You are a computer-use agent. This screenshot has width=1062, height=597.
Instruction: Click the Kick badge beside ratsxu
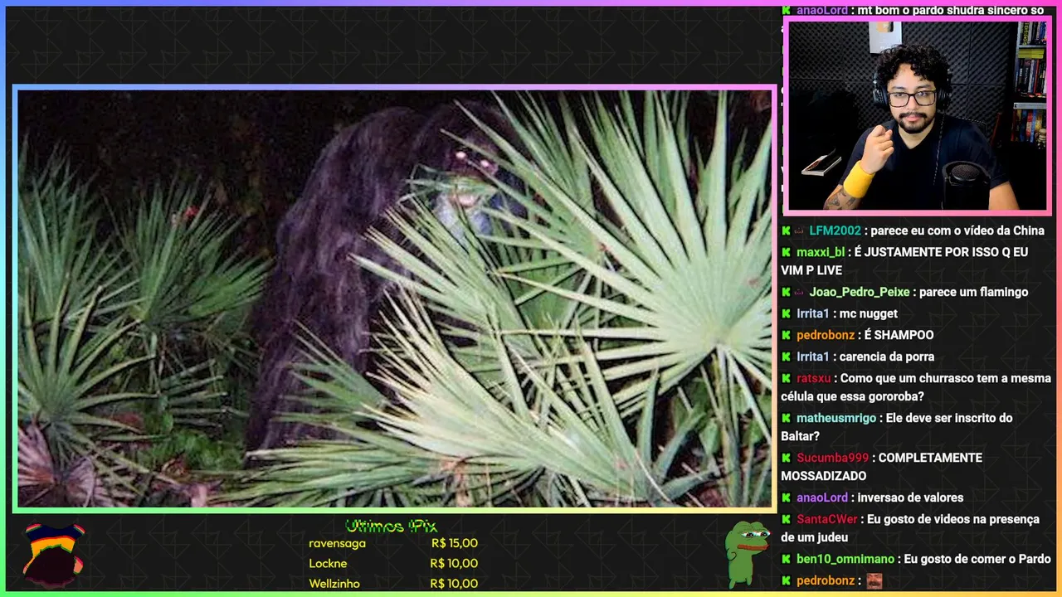786,378
